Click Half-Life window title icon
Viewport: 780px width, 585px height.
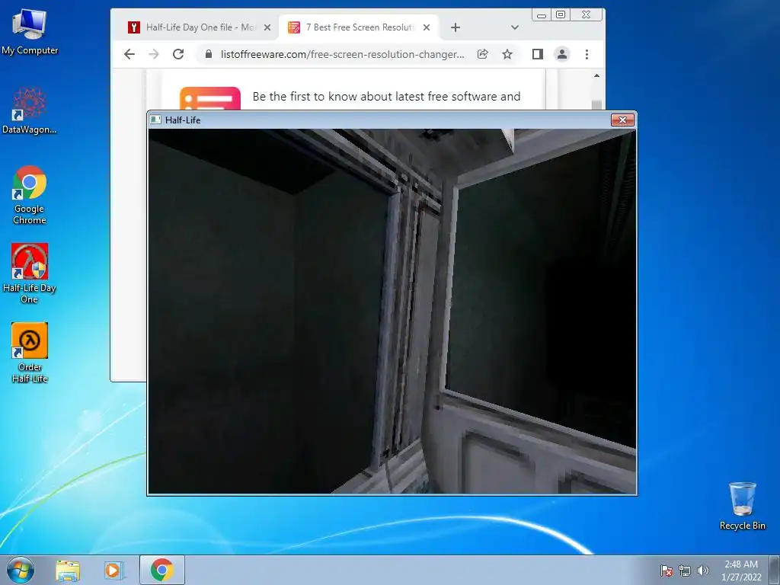(x=155, y=120)
